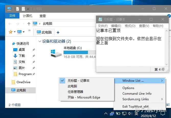Click Notepad scrollbar down arrow

coord(167,64)
